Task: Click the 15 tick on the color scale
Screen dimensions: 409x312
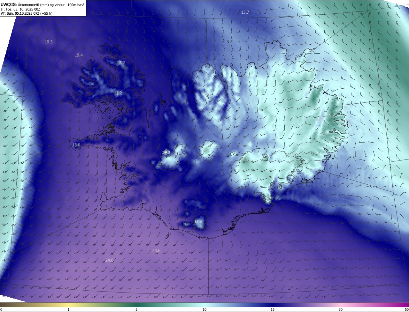Action: point(273,309)
